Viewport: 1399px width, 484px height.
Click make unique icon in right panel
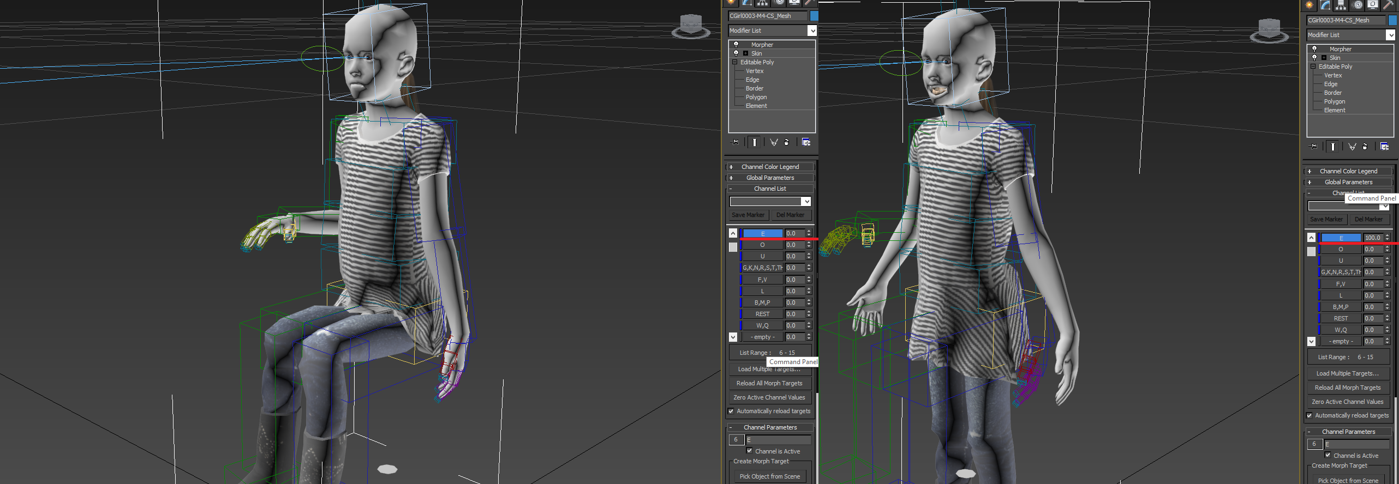pyautogui.click(x=1352, y=147)
